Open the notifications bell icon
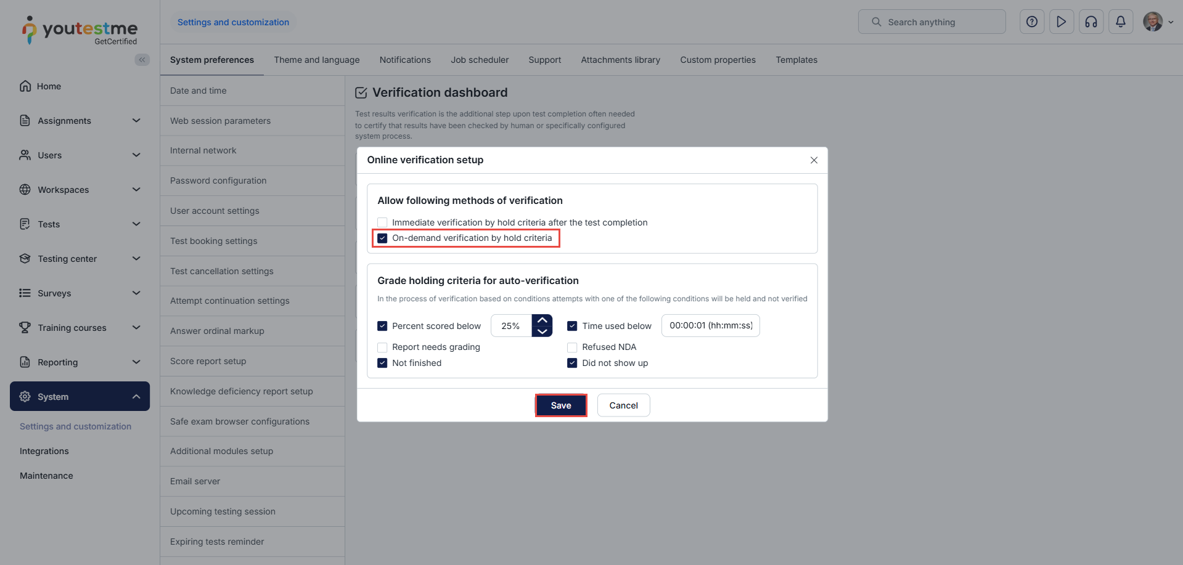The width and height of the screenshot is (1183, 565). 1120,22
